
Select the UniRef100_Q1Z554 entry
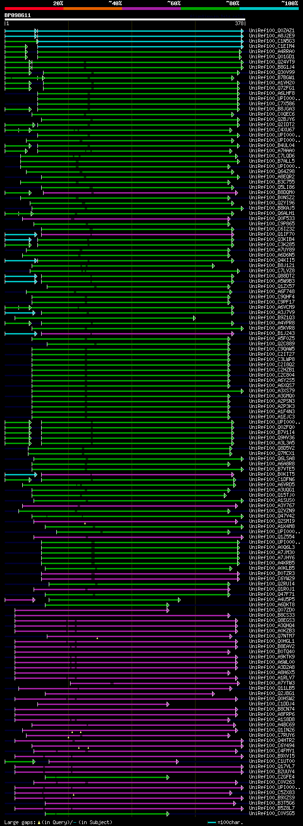(272, 537)
